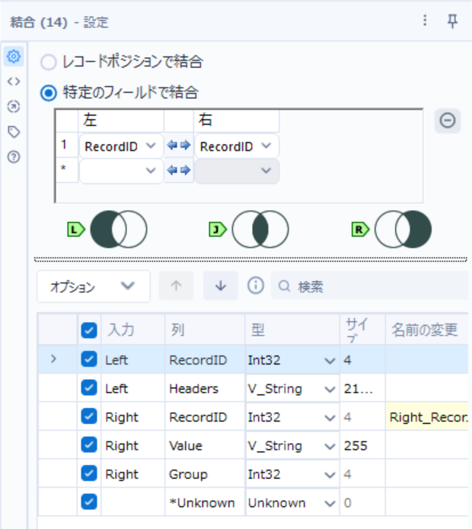Click row number 1 in join grid
Image resolution: width=472 pixels, height=529 pixels.
click(67, 145)
